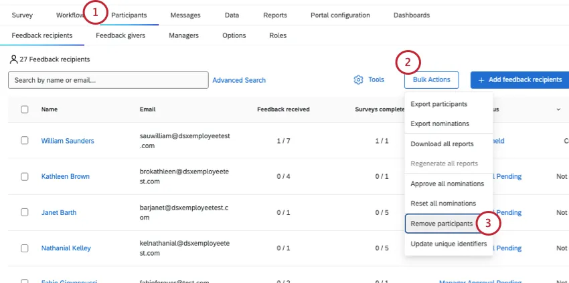This screenshot has width=569, height=283.
Task: Open the Managers sub-tab
Action: (183, 35)
